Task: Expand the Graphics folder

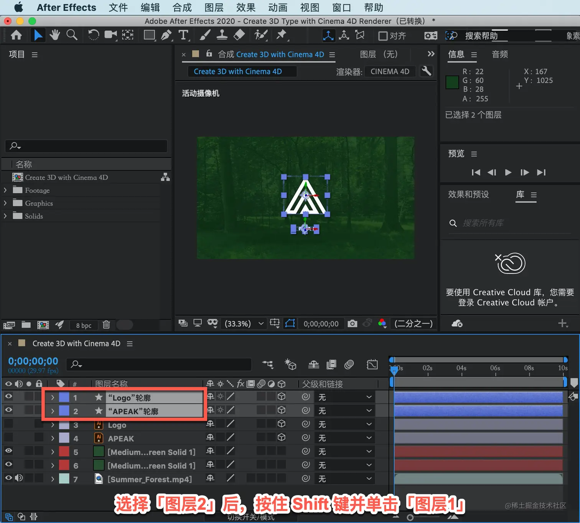Action: point(5,203)
